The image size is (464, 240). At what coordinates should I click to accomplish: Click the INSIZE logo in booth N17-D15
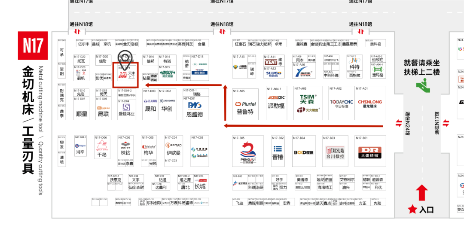click(x=168, y=73)
